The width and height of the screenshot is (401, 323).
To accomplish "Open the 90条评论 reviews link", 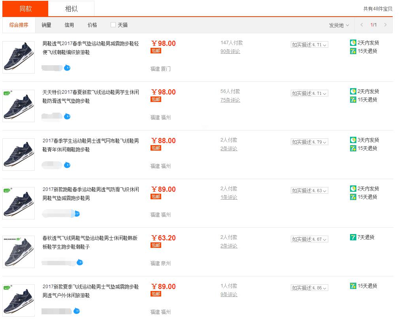I will click(230, 51).
